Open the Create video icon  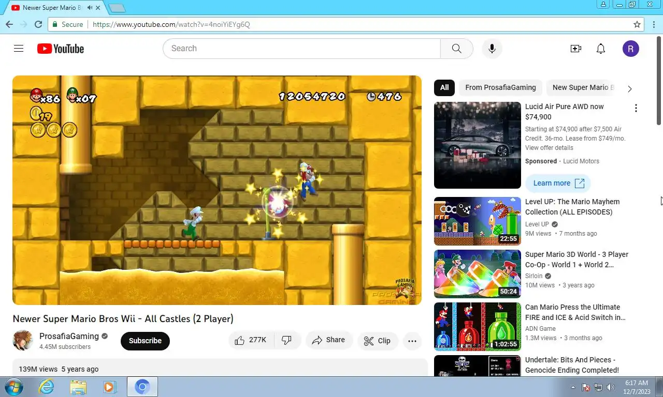[576, 49]
